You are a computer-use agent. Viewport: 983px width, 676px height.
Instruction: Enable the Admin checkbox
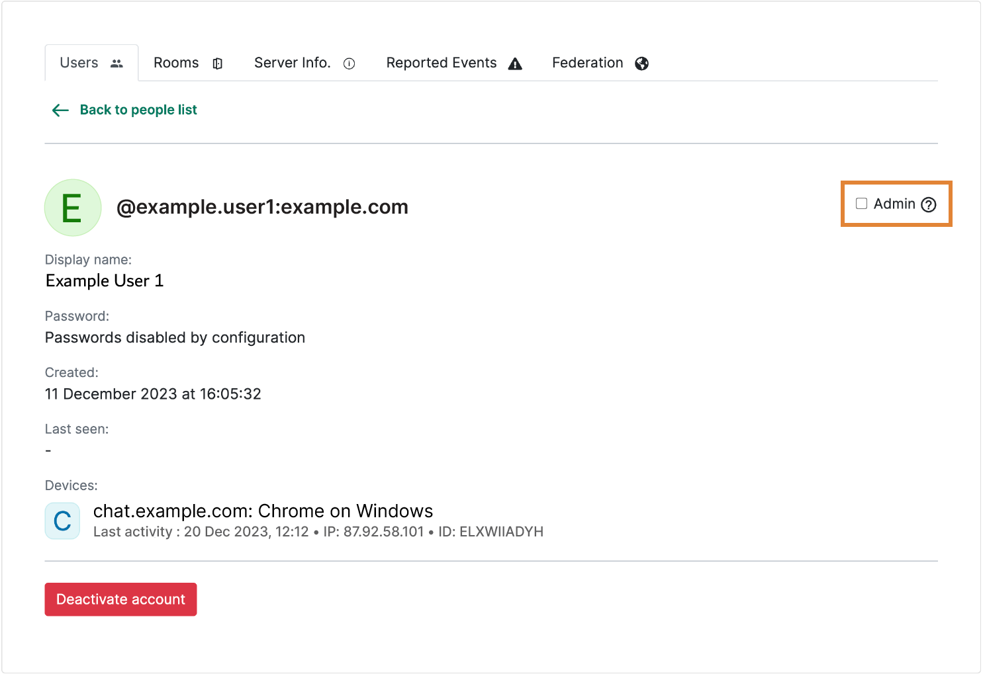click(x=861, y=204)
